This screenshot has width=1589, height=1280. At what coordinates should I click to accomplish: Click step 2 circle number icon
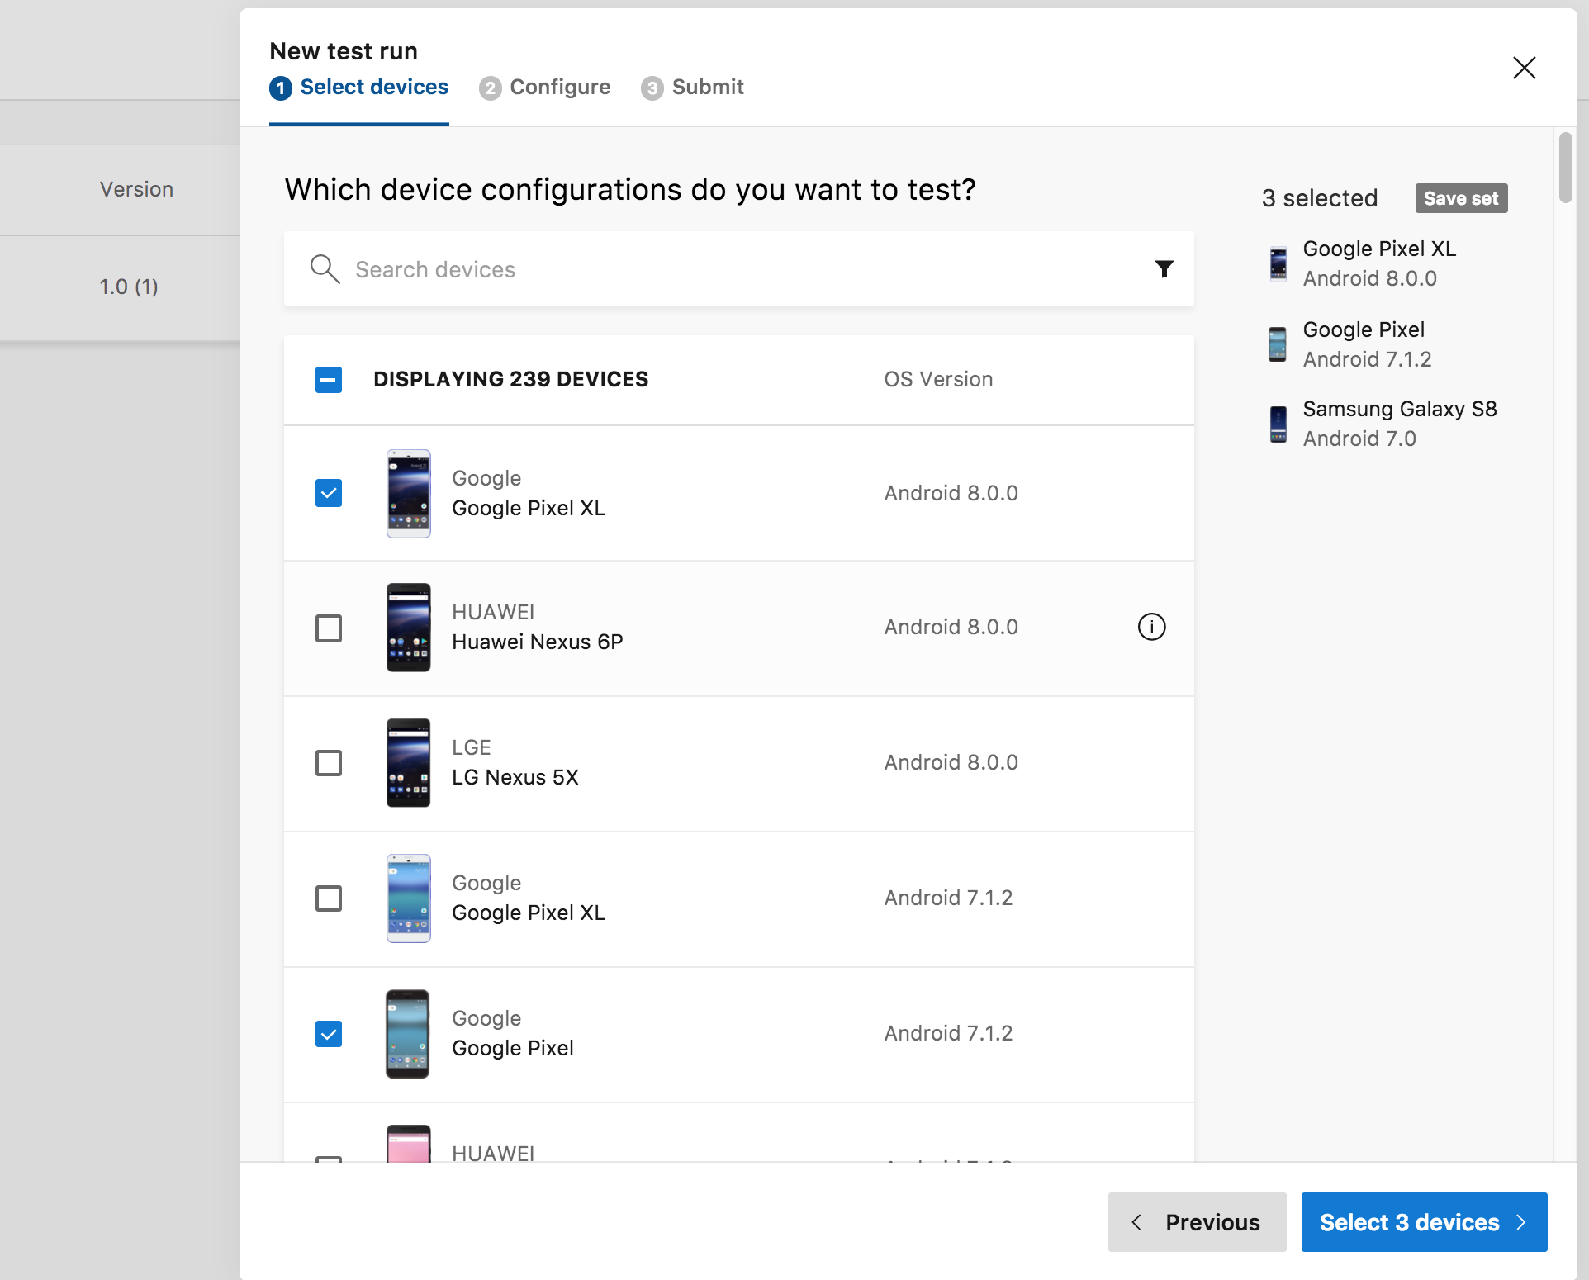(x=490, y=88)
